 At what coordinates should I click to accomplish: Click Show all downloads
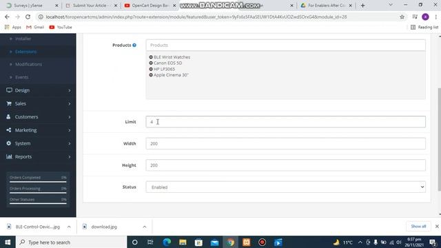click(418, 227)
